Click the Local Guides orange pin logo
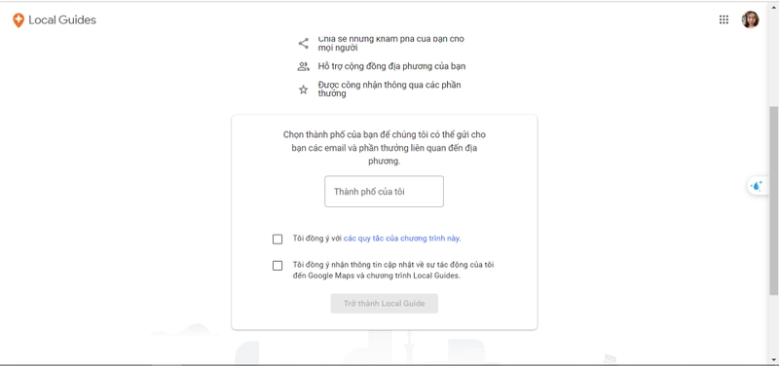779x366 pixels. (19, 20)
